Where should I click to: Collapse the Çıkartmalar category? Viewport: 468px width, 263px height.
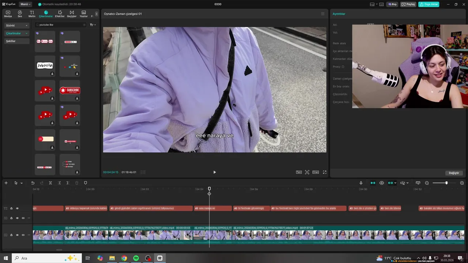[16, 33]
